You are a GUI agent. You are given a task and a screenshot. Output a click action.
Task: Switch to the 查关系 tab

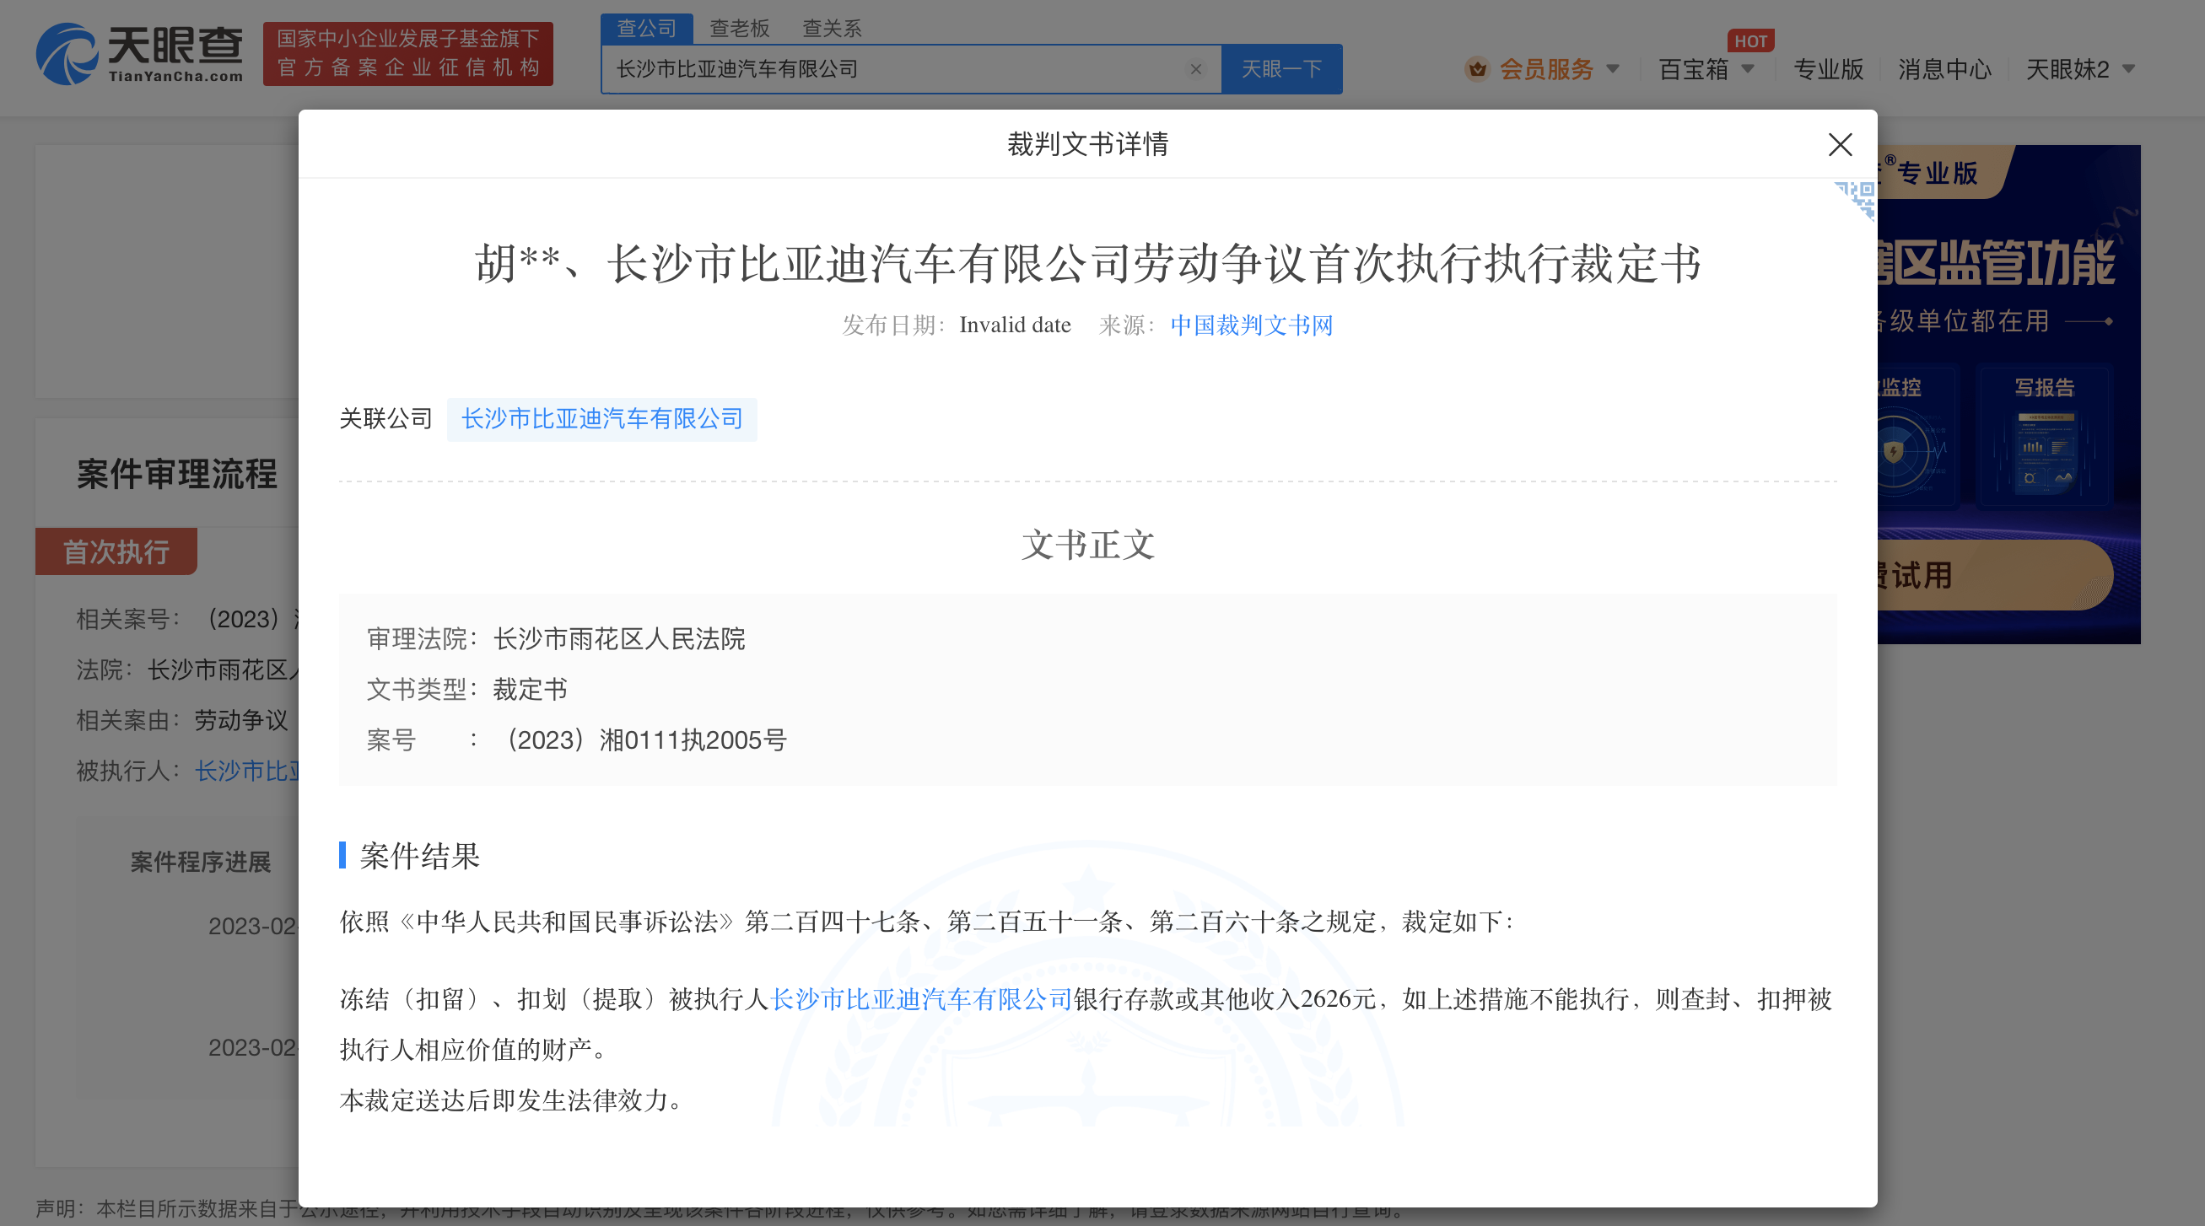(831, 28)
